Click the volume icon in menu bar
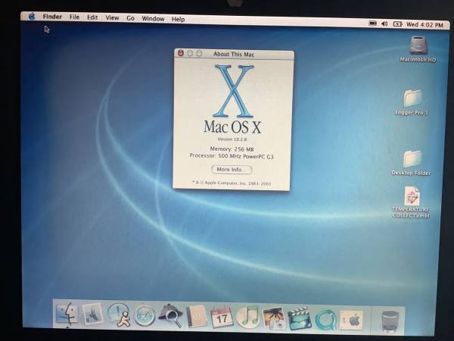The width and height of the screenshot is (454, 341). click(384, 24)
